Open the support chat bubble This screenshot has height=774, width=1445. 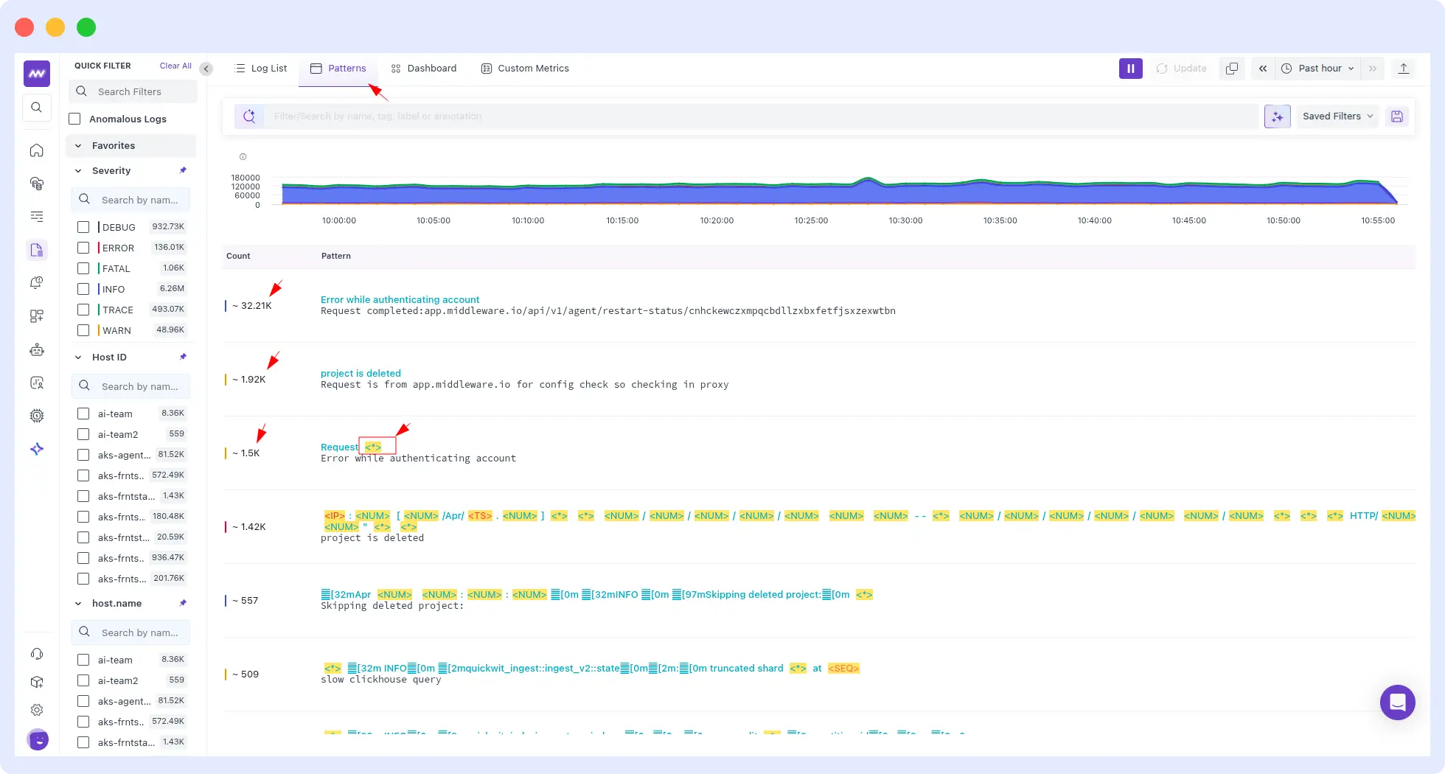pos(1397,702)
